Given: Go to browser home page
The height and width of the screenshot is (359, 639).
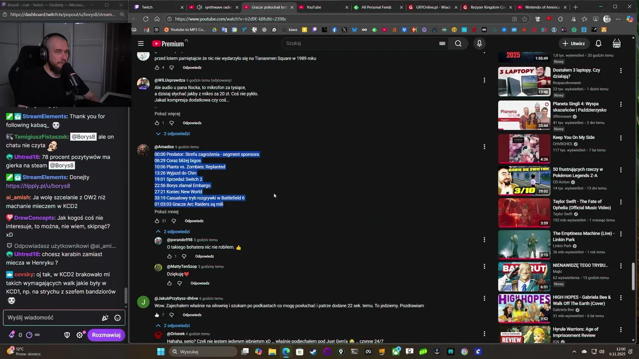Looking at the screenshot, I should tap(157, 19).
